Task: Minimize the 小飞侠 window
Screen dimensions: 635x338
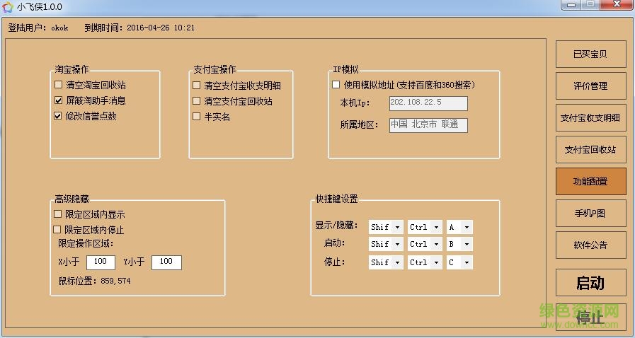Action: coord(572,4)
